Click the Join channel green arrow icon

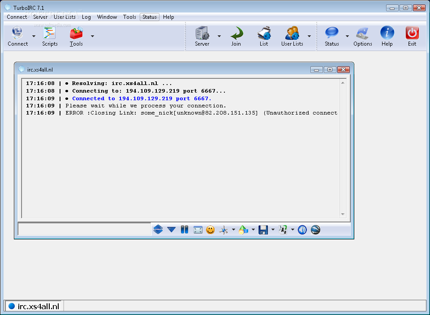coord(236,33)
